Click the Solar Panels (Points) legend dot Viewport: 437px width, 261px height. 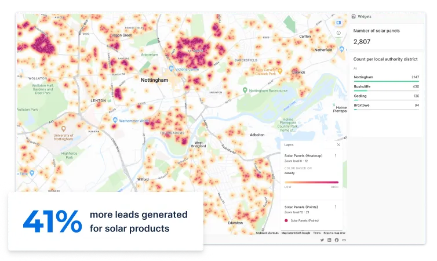pyautogui.click(x=286, y=220)
